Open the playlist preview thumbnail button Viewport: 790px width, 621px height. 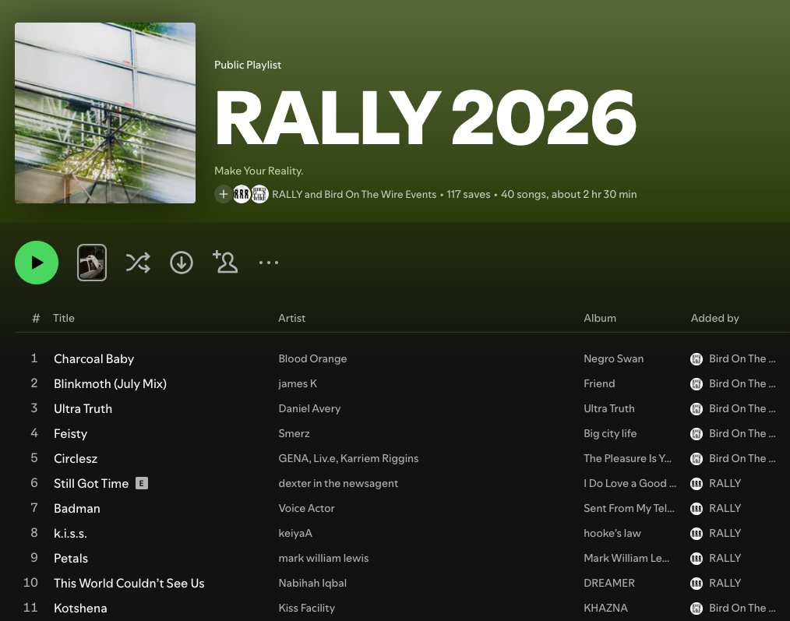click(92, 263)
